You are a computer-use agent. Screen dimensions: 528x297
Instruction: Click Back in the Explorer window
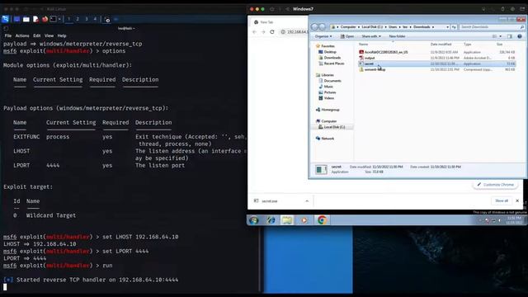coord(314,27)
